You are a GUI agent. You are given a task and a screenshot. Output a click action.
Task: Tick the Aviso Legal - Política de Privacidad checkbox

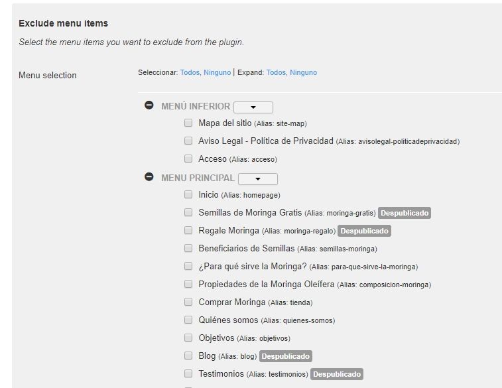click(188, 141)
